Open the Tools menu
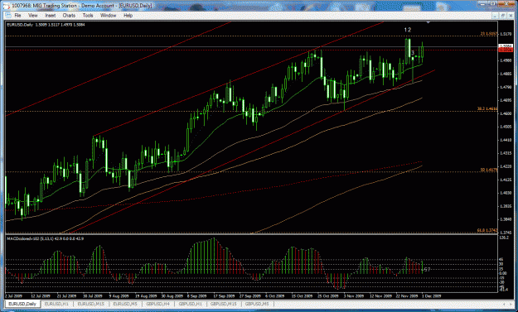The height and width of the screenshot is (312, 518). (88, 16)
